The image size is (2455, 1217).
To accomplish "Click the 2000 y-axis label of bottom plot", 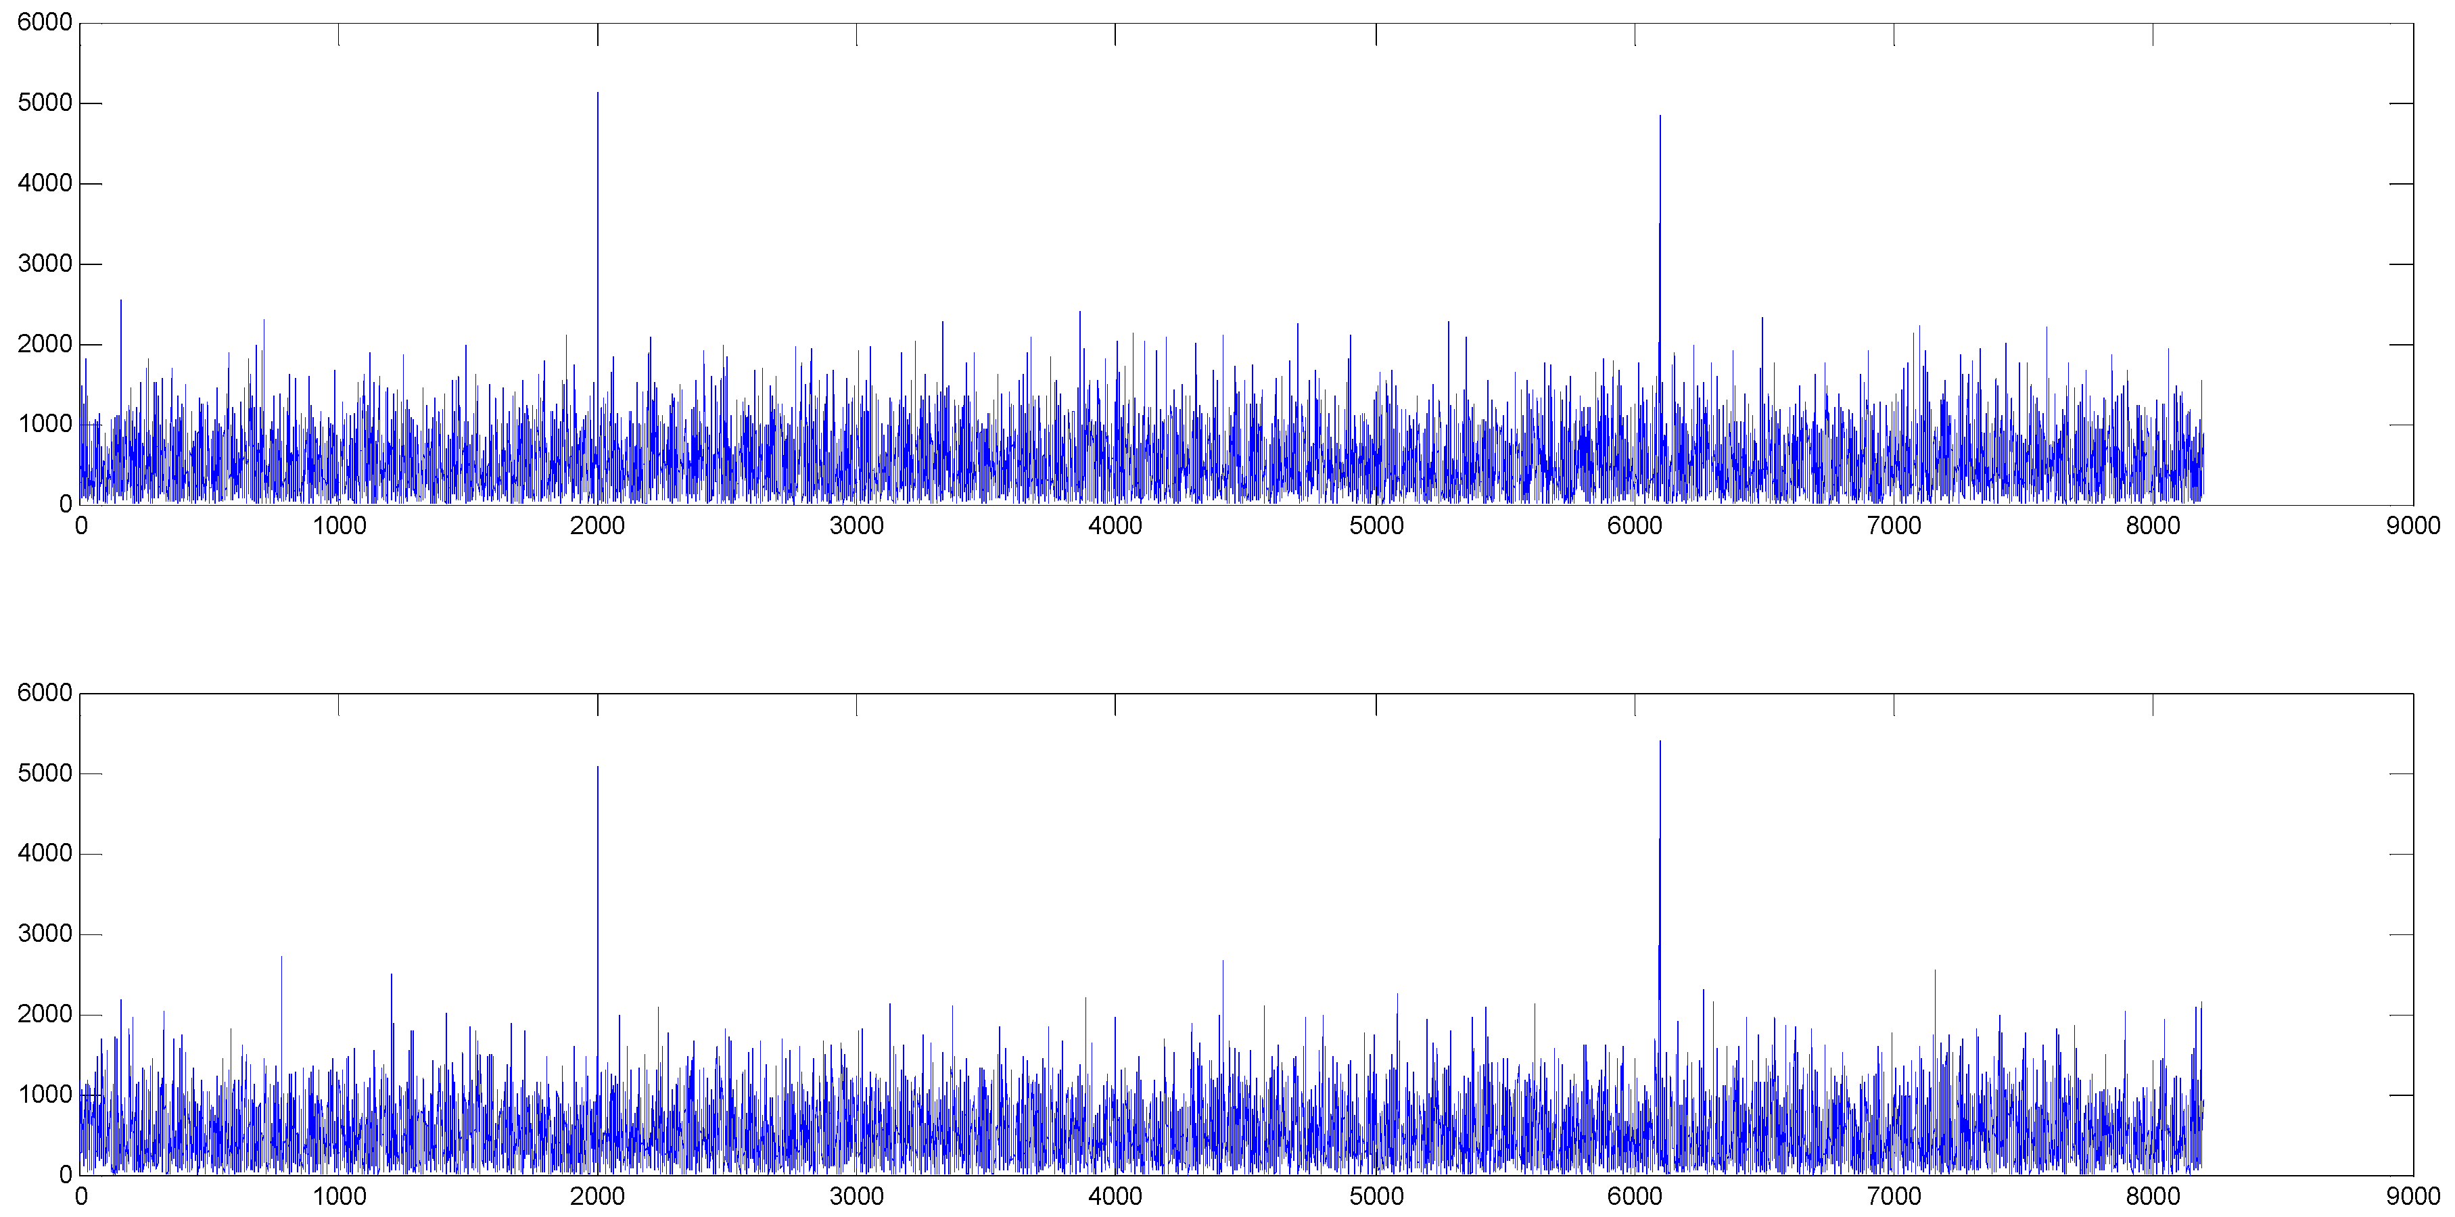I will coord(45,1015).
